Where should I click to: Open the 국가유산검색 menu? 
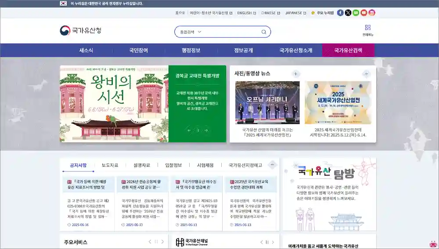click(x=348, y=51)
